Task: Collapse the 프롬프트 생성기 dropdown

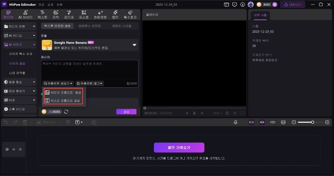Action: point(58,83)
